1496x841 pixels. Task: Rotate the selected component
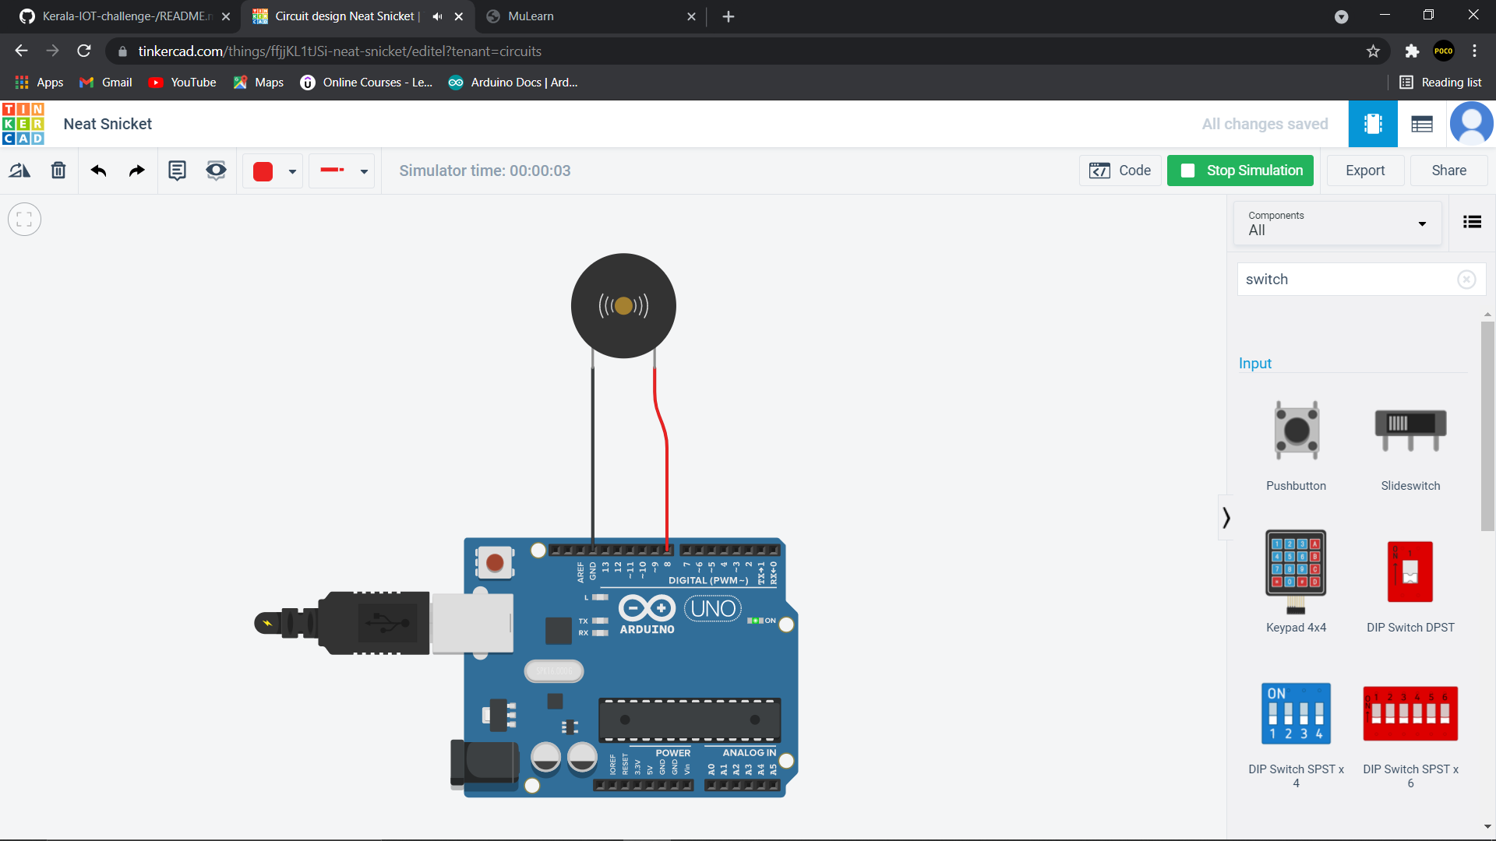tap(19, 170)
